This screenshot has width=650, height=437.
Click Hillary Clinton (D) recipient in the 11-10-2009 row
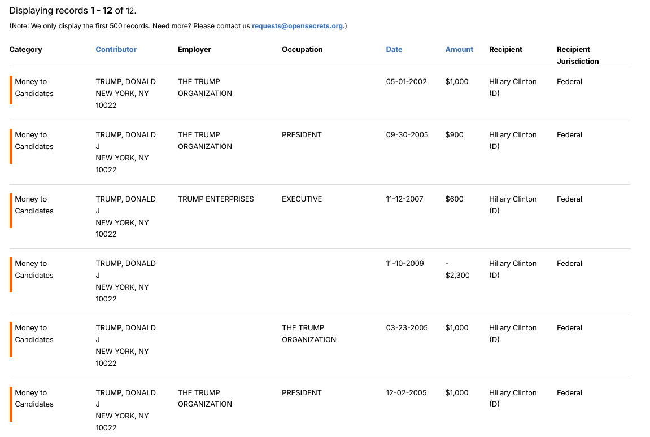click(x=513, y=269)
